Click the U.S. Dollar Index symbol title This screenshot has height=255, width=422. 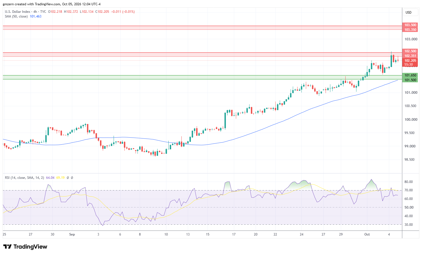pos(18,12)
